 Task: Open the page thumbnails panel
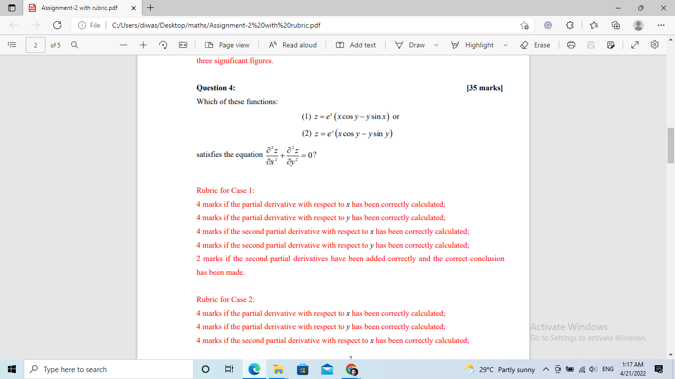12,44
